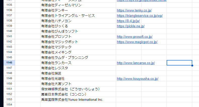Image resolution: width=199 pixels, height=107 pixels.
Task: Open the kouyousha.co.jp link
Action: (x=137, y=79)
